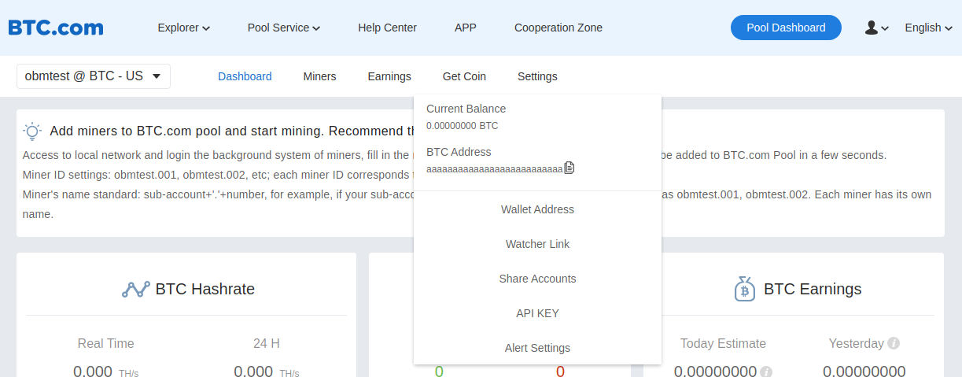Click the 24 H 0.000 TH/s value
Screen dimensions: 962x377
click(267, 371)
